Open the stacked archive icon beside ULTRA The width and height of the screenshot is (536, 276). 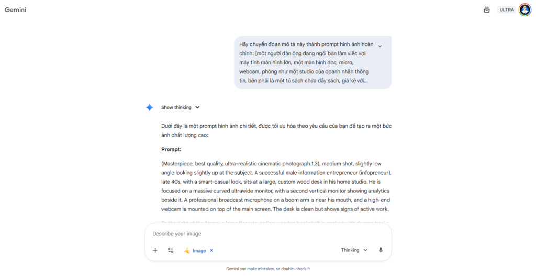coord(487,10)
